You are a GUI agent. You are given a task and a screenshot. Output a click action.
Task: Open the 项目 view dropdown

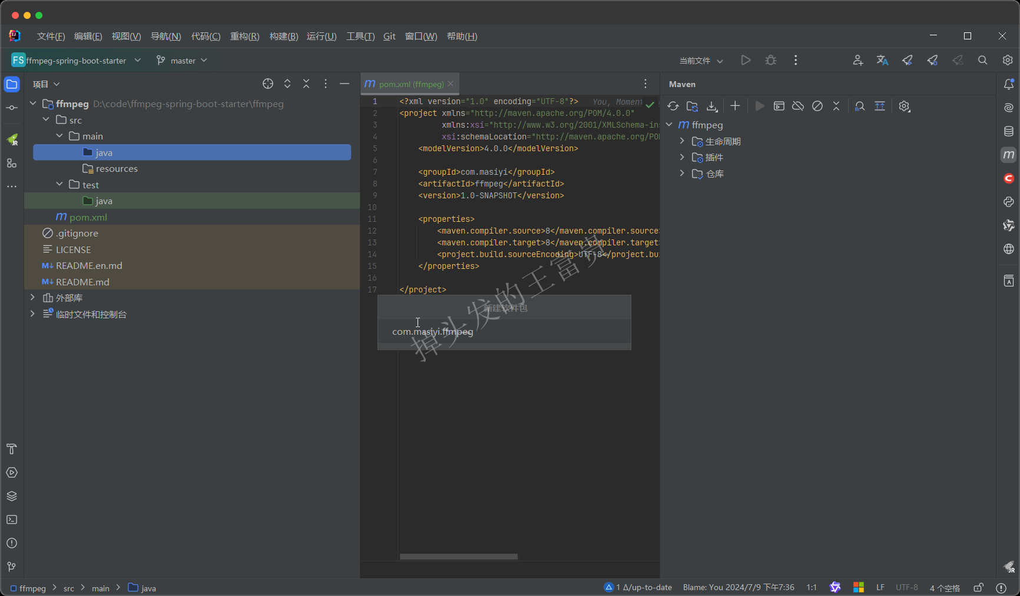pos(47,84)
